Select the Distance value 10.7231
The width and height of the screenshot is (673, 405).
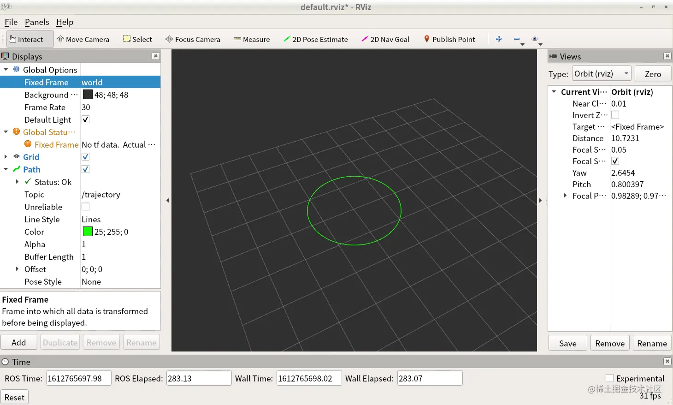tap(625, 138)
